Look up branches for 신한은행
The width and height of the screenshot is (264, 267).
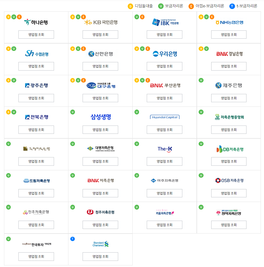100,66
